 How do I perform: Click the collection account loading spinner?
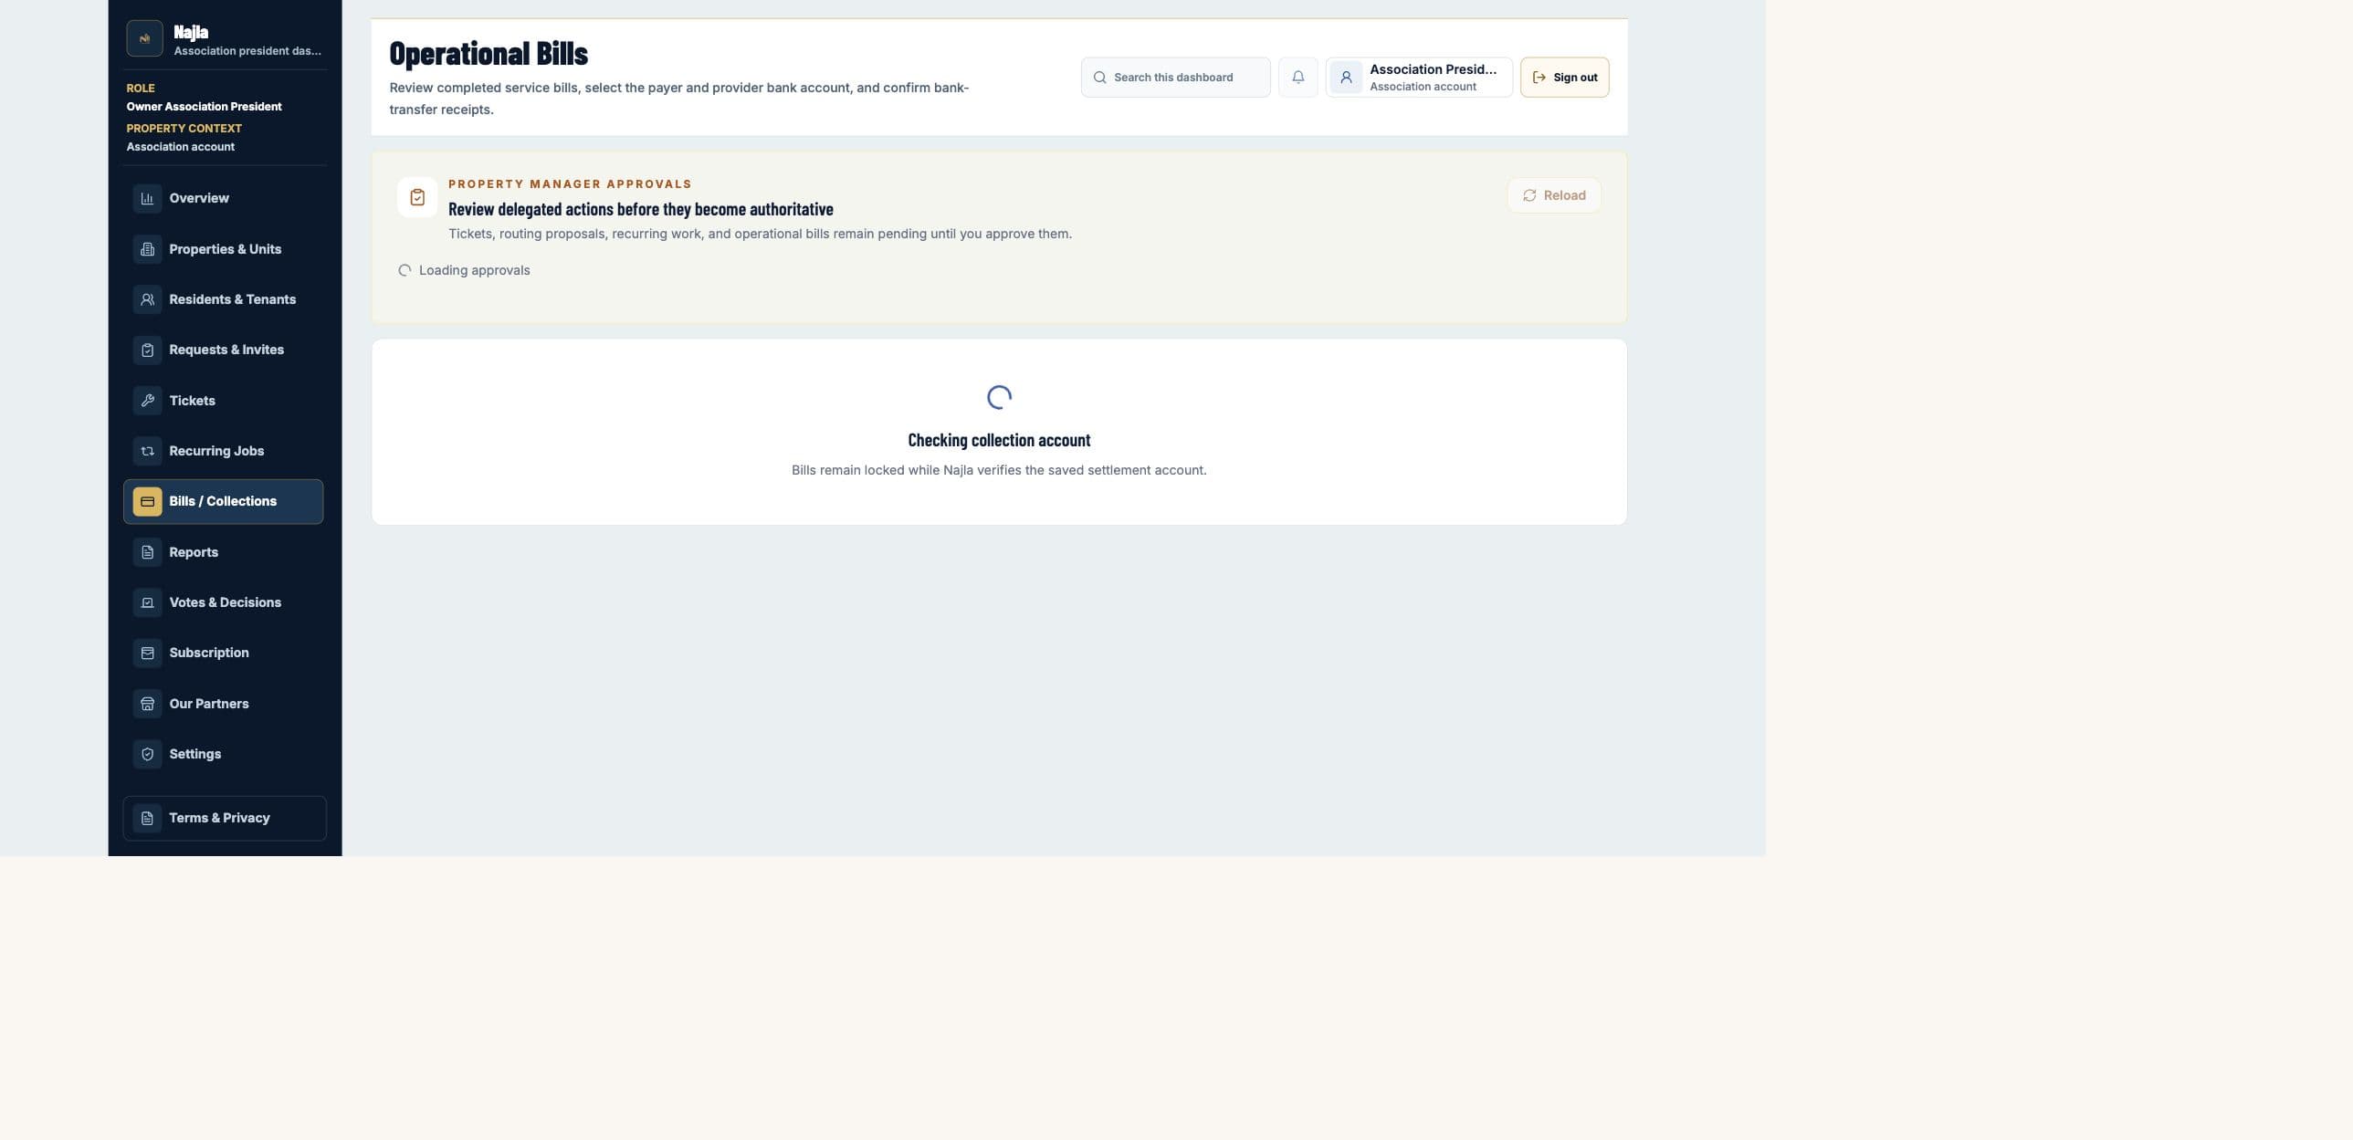pyautogui.click(x=998, y=397)
